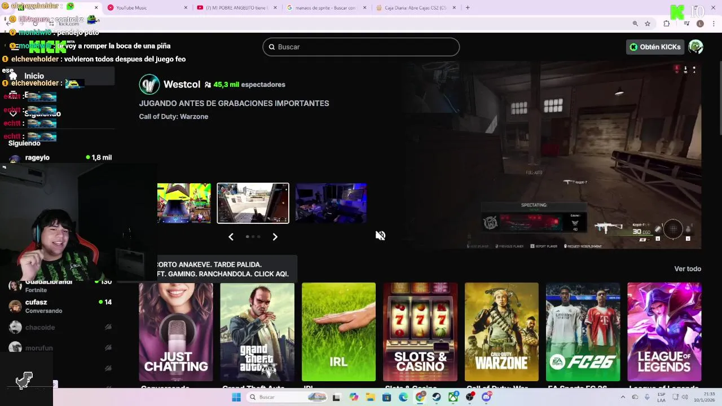Open the EA FC26 category card
The height and width of the screenshot is (406, 722).
583,332
